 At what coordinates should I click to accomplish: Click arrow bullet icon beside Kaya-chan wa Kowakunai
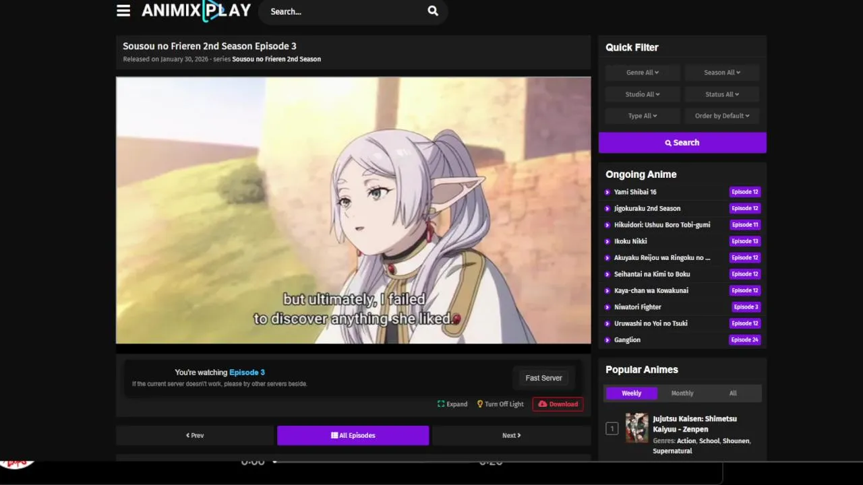tap(607, 290)
